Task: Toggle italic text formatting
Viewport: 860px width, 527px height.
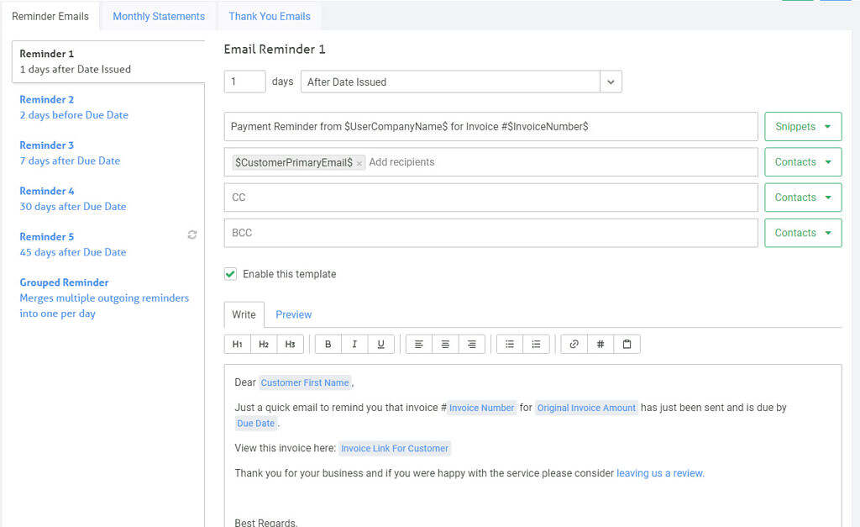Action: tap(354, 344)
